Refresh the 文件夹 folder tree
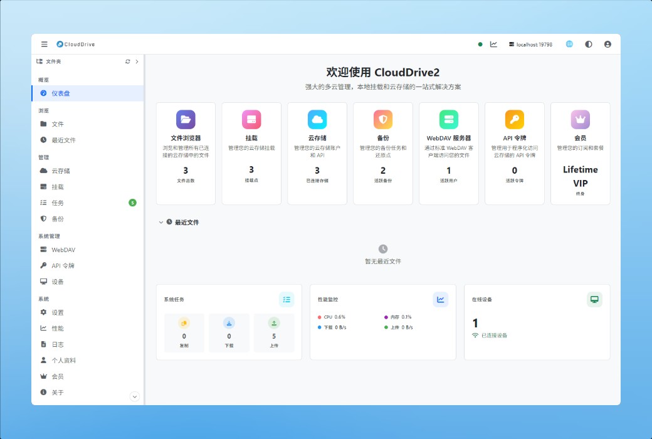This screenshot has height=439, width=652. click(x=128, y=61)
